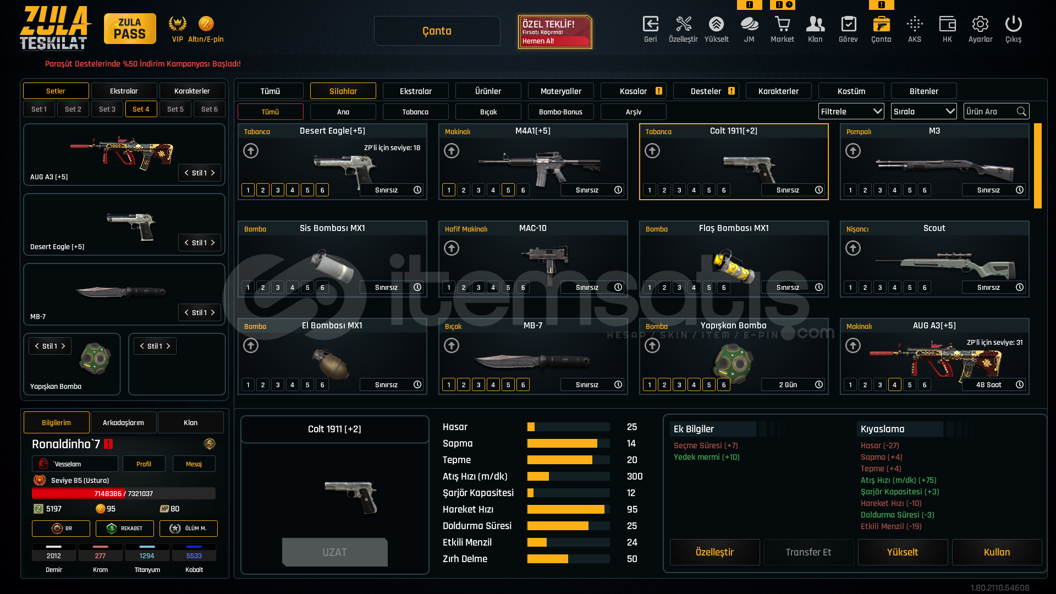
Task: Open the Market cart icon
Action: tap(782, 25)
